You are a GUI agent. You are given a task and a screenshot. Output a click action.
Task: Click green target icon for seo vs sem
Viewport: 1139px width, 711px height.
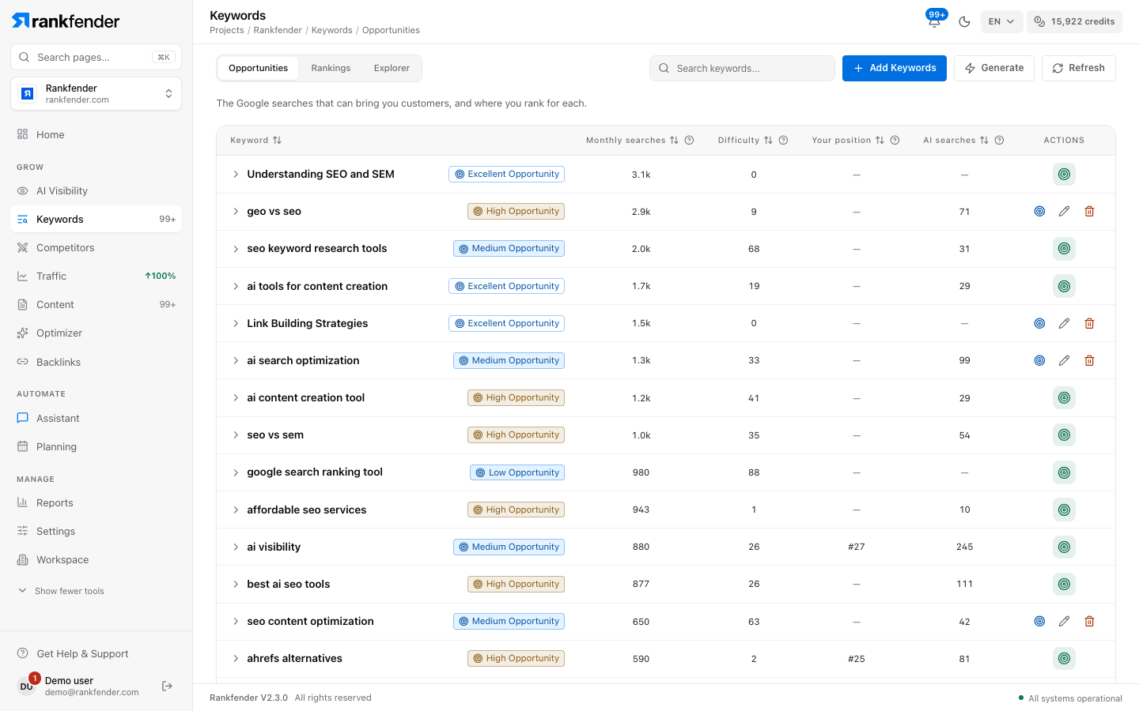1065,434
